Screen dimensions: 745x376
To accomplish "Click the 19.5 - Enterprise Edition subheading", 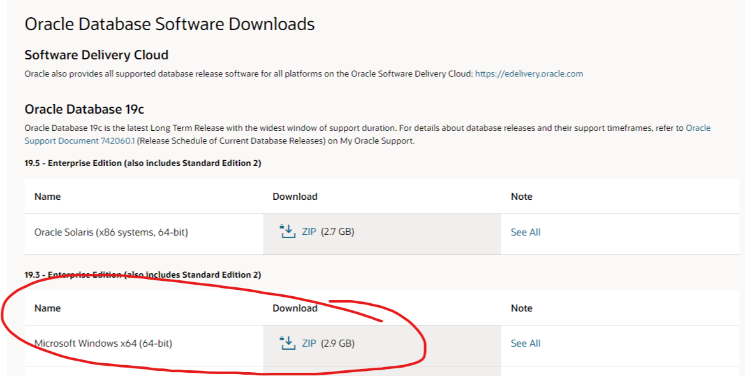I will coord(143,163).
